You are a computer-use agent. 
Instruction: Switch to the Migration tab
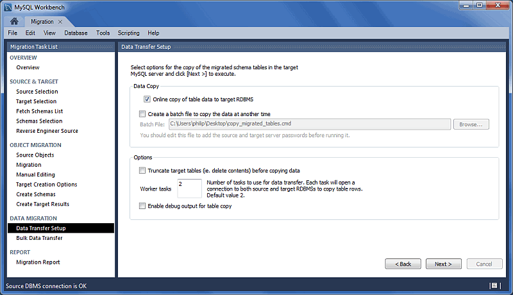tap(42, 22)
